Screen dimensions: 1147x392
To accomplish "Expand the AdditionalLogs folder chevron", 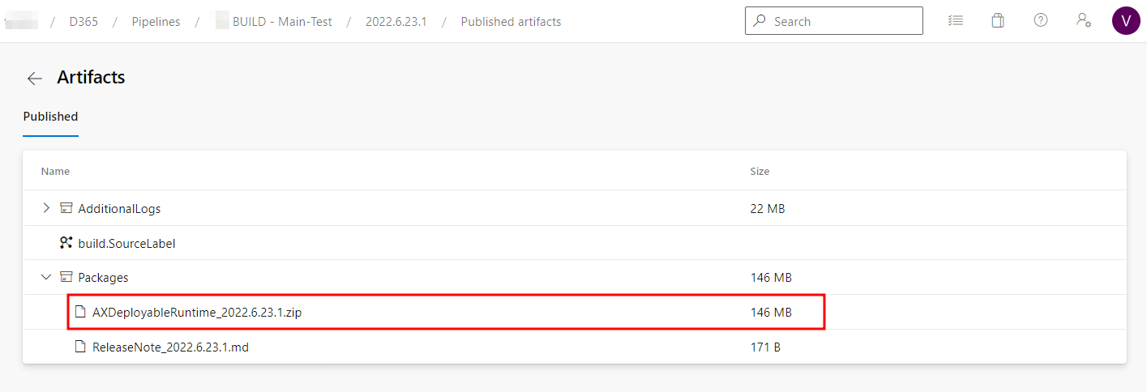I will (46, 208).
